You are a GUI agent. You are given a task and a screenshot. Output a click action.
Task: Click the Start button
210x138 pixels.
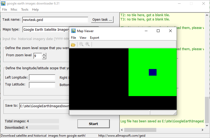(94, 124)
